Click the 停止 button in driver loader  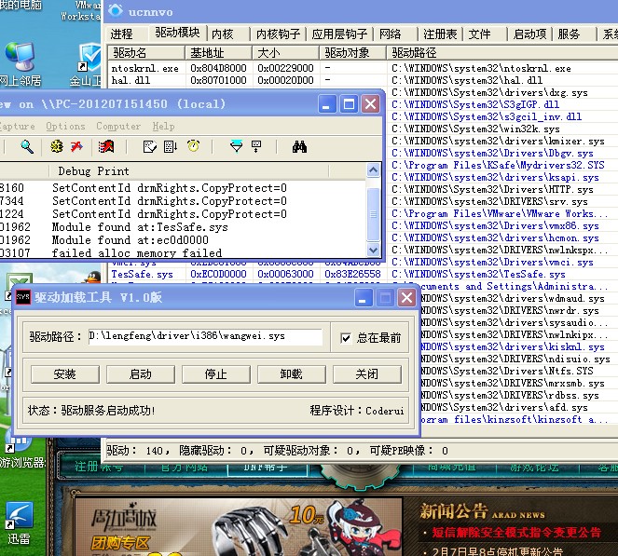tap(216, 374)
